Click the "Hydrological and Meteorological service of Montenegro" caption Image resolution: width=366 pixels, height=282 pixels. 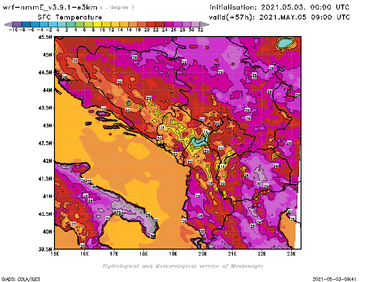click(x=183, y=266)
